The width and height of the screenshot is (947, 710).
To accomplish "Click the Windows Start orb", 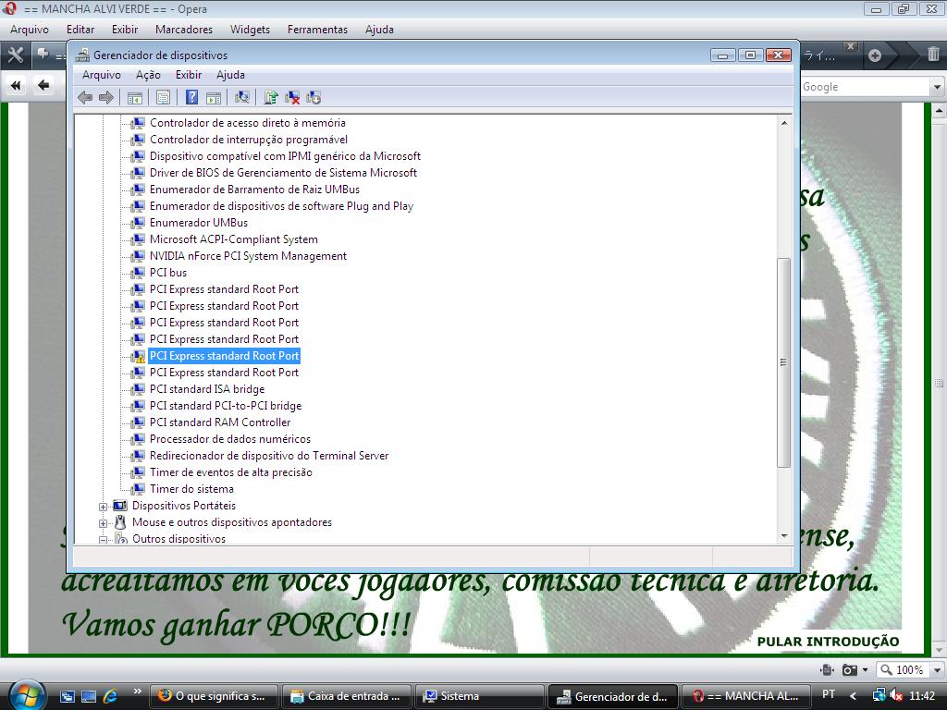I will click(27, 695).
